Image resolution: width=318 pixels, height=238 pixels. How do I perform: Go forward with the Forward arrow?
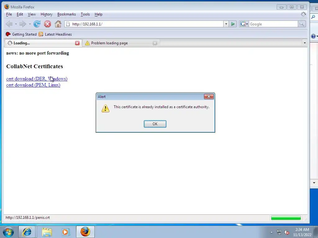23,24
